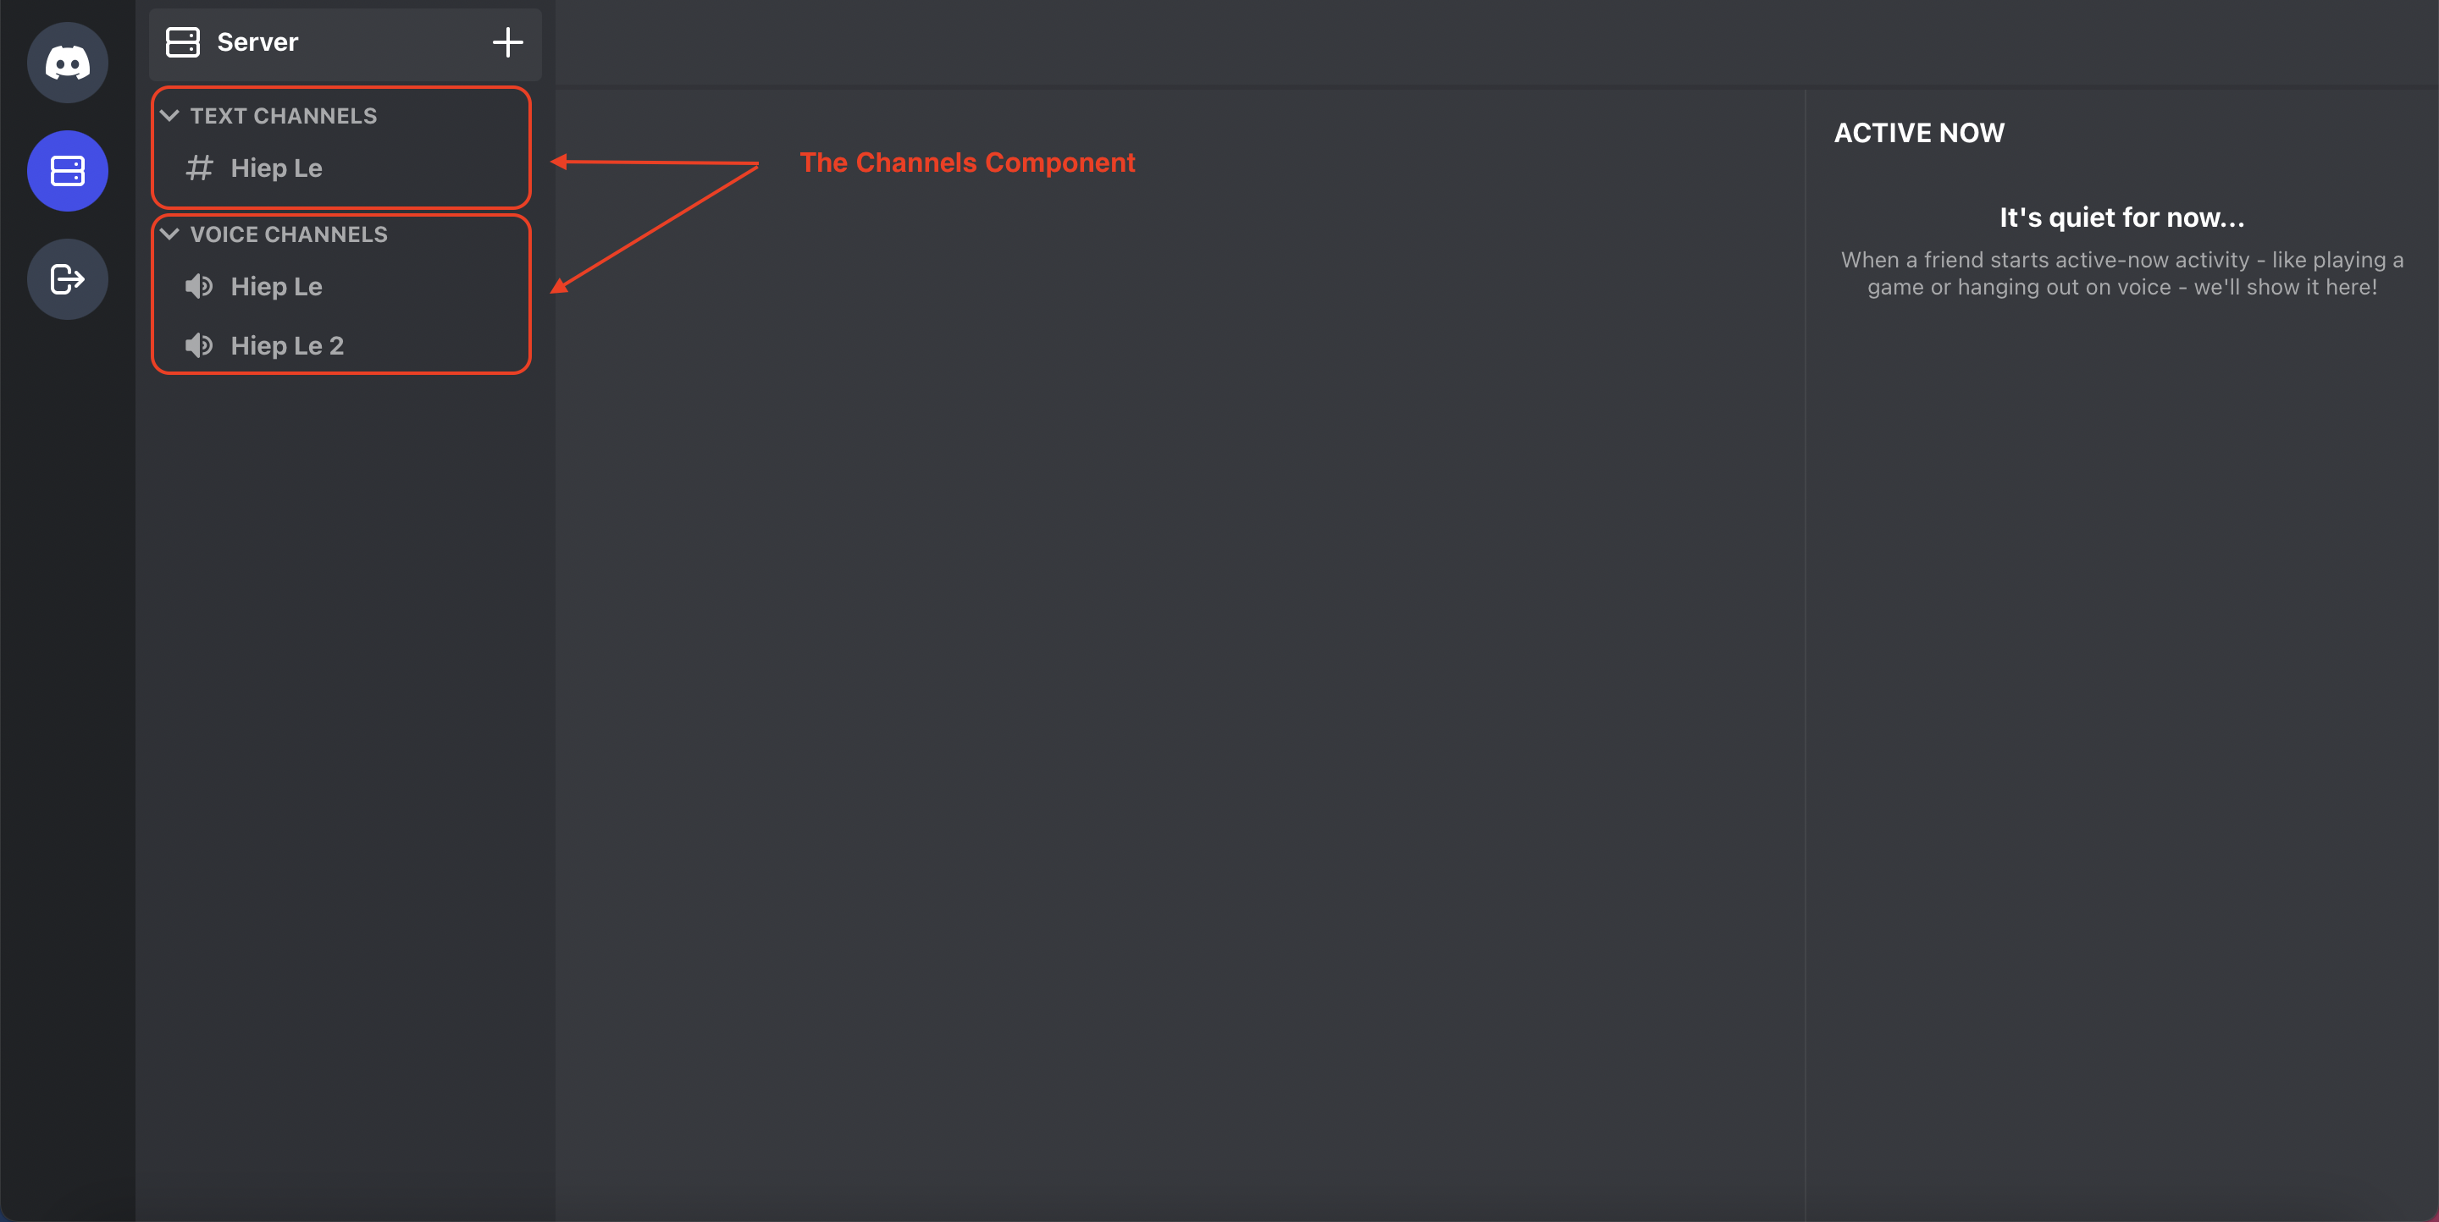The height and width of the screenshot is (1222, 2439).
Task: Click the voice channel speaker icon for Hiep Le
Action: click(198, 285)
